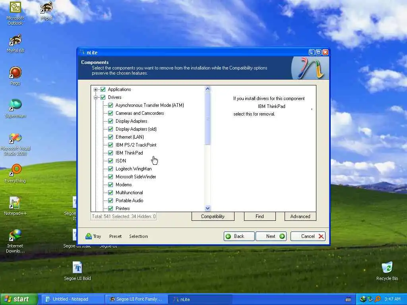407x305 pixels.
Task: Click the component list scroll up arrow
Action: [207, 89]
